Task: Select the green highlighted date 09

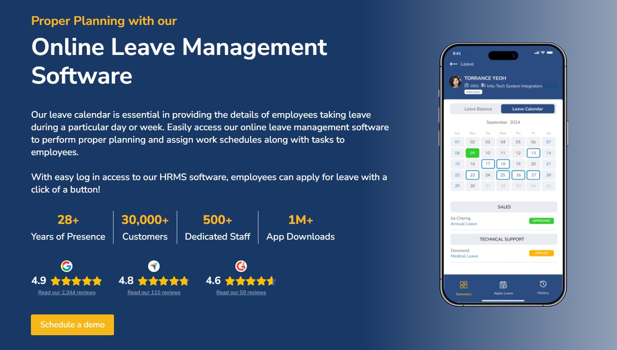Action: tap(472, 153)
